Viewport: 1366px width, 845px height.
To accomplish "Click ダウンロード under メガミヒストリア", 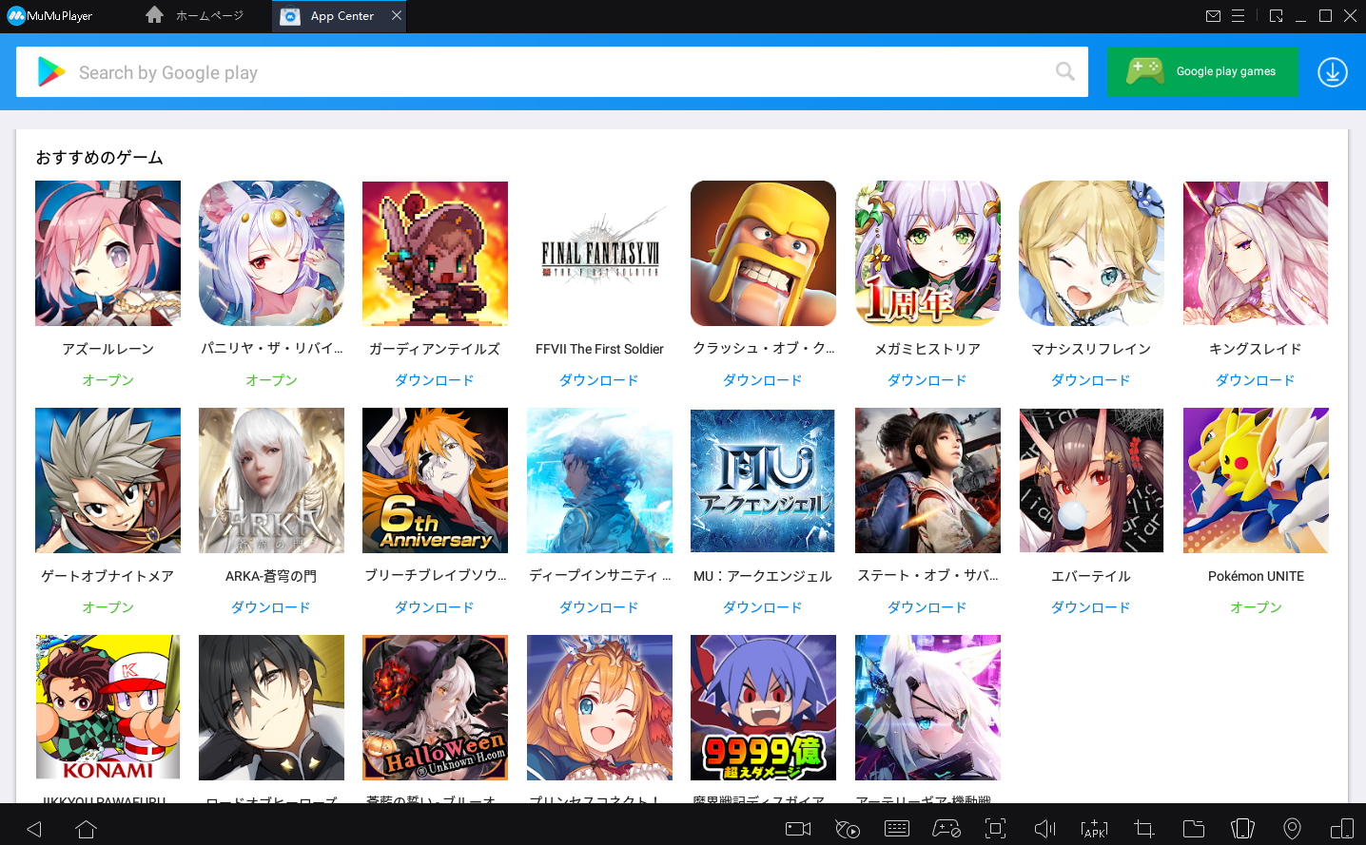I will pyautogui.click(x=927, y=380).
